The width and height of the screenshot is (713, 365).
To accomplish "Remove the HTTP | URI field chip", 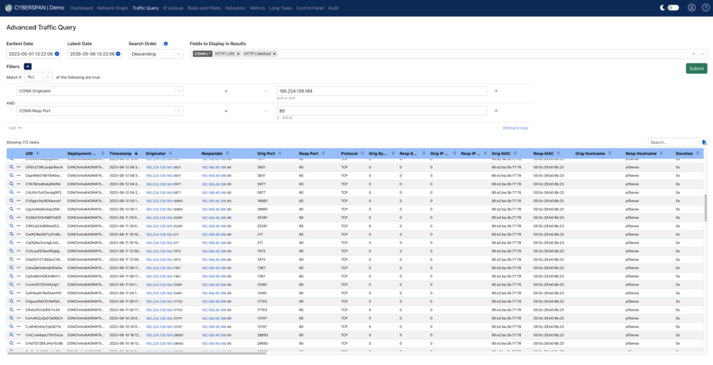I will tap(238, 54).
